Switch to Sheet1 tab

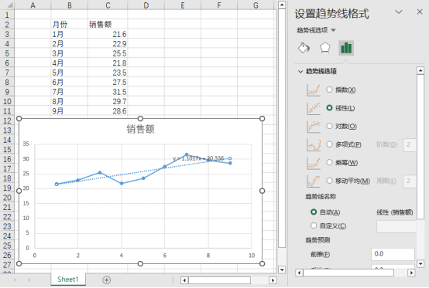[x=68, y=280]
